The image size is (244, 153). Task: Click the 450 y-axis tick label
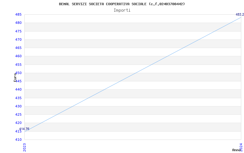click(x=18, y=73)
